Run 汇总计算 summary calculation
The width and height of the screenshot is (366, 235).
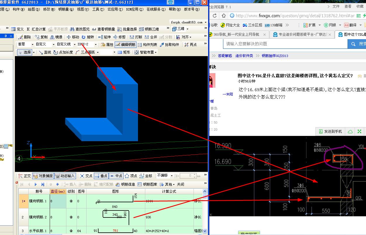pos(36,29)
